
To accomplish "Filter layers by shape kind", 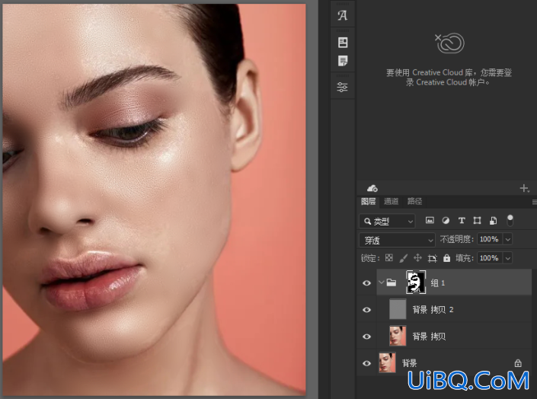I will click(477, 220).
